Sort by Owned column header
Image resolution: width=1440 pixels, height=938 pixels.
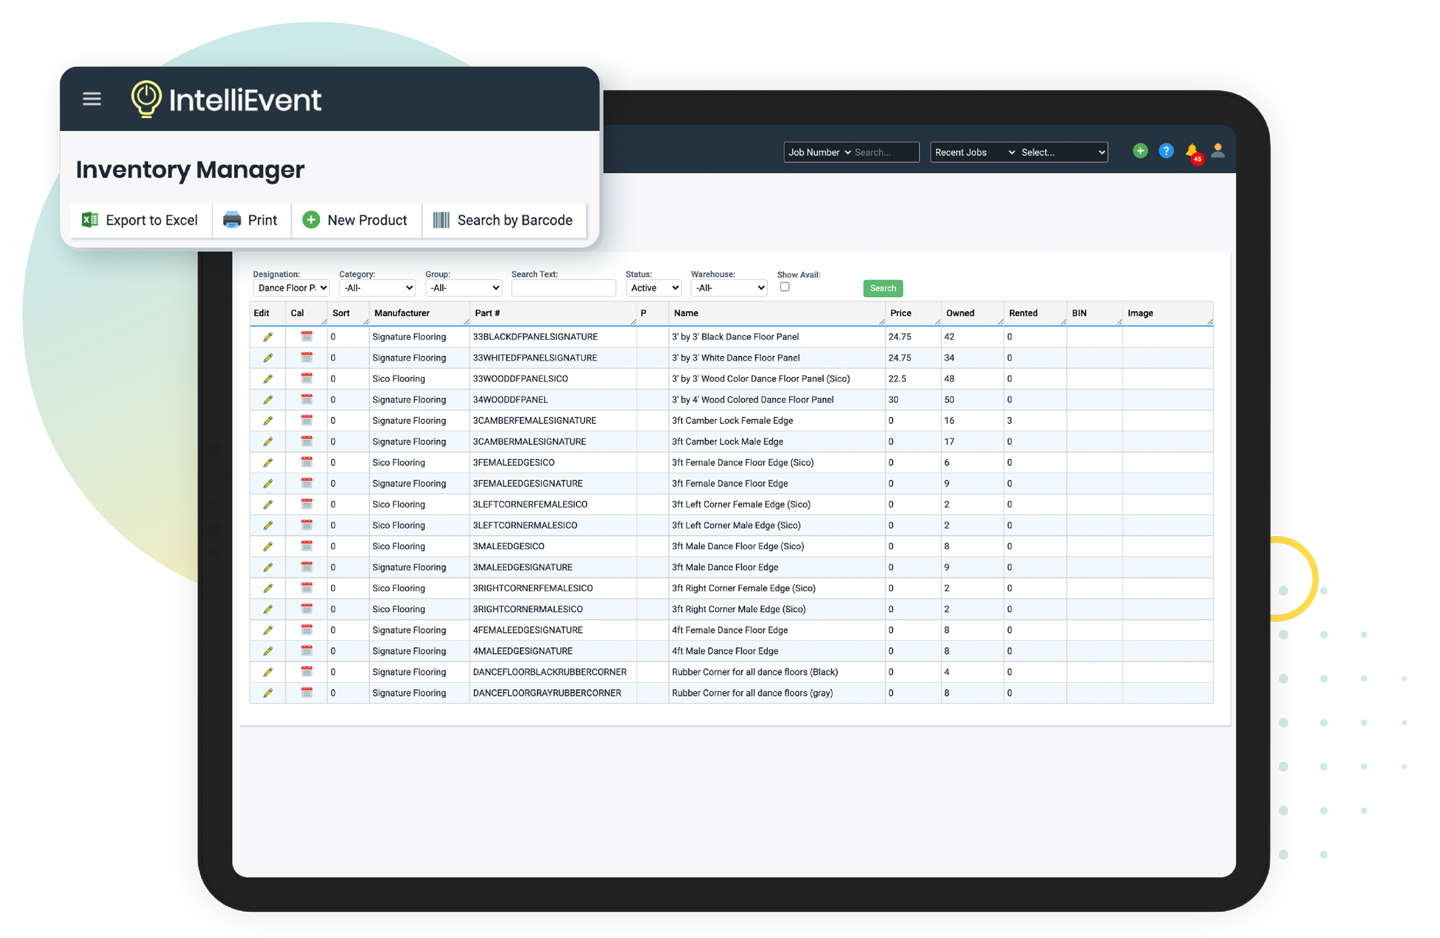973,313
